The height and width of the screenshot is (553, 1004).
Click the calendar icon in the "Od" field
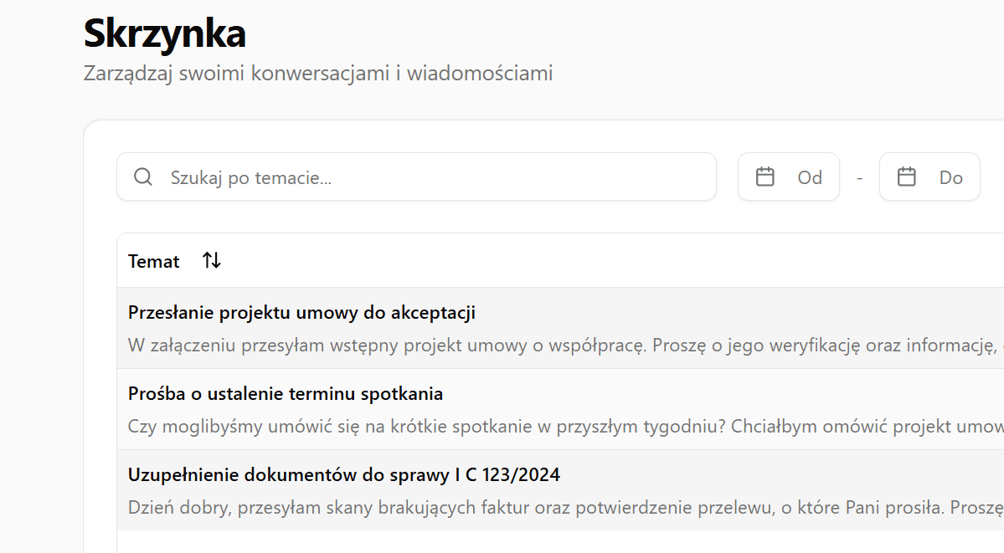point(766,177)
